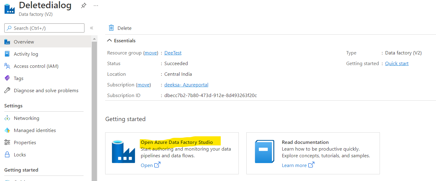
Task: Open the Quick start link
Action: tap(397, 63)
